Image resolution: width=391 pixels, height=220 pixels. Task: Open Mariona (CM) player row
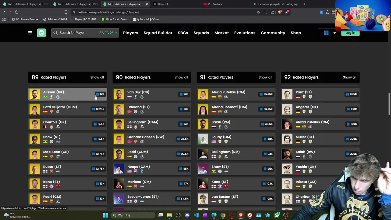tap(152, 184)
